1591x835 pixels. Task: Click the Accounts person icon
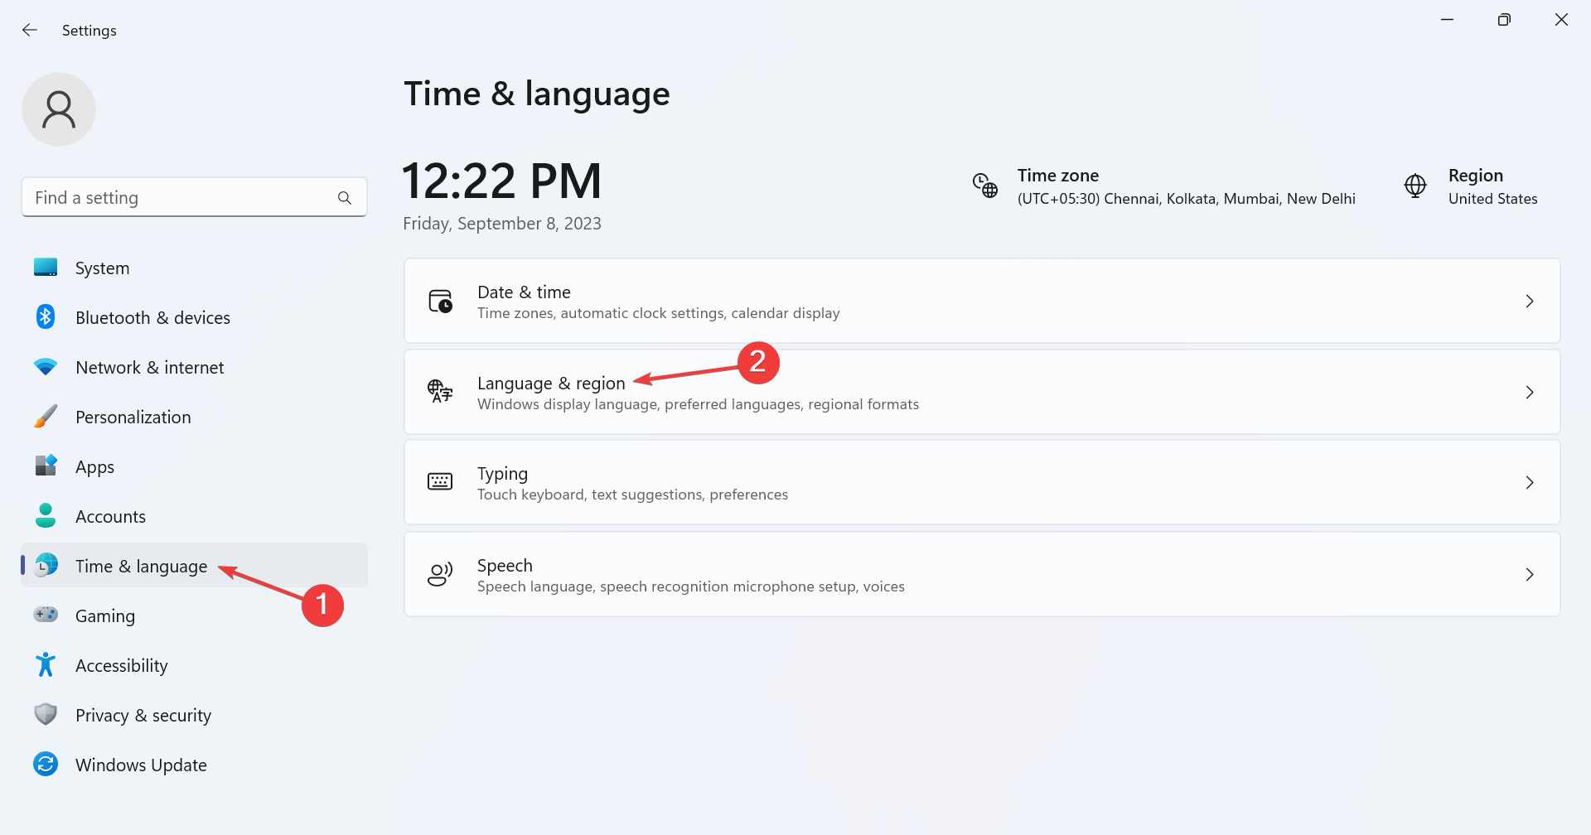46,515
